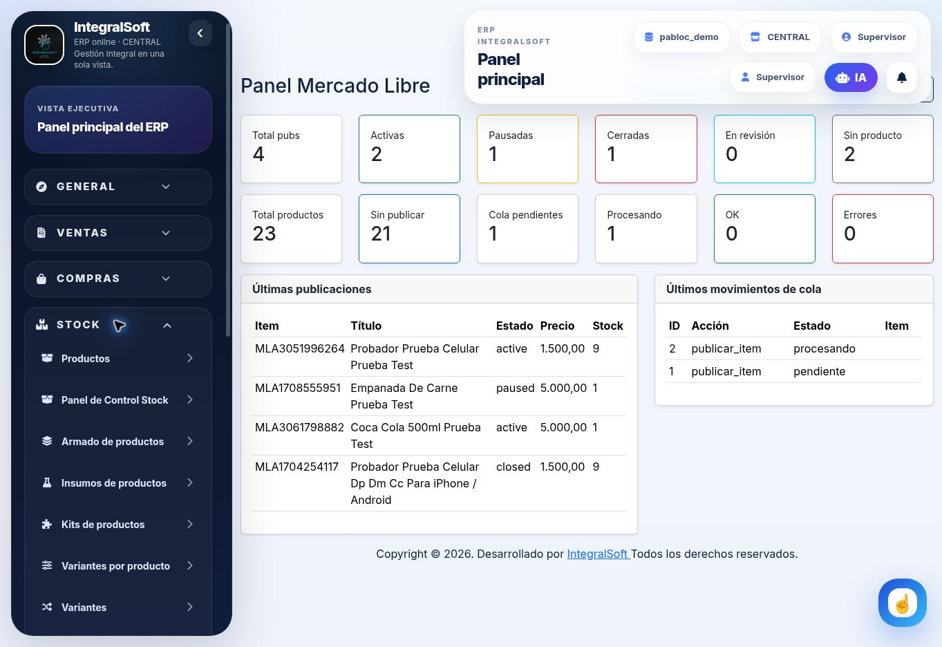
Task: Click the IntegralSoft logo thumbnail
Action: click(x=44, y=45)
